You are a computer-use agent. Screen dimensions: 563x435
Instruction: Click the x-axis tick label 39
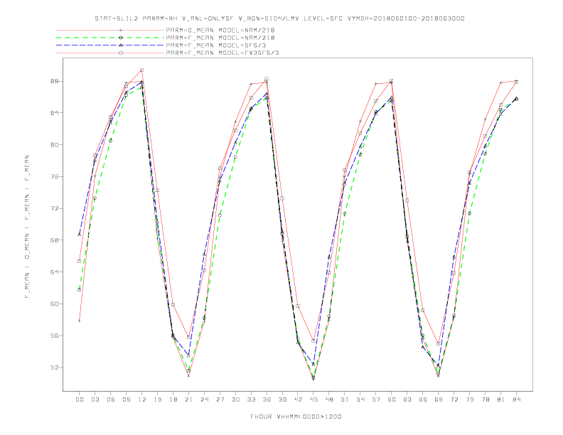click(282, 399)
